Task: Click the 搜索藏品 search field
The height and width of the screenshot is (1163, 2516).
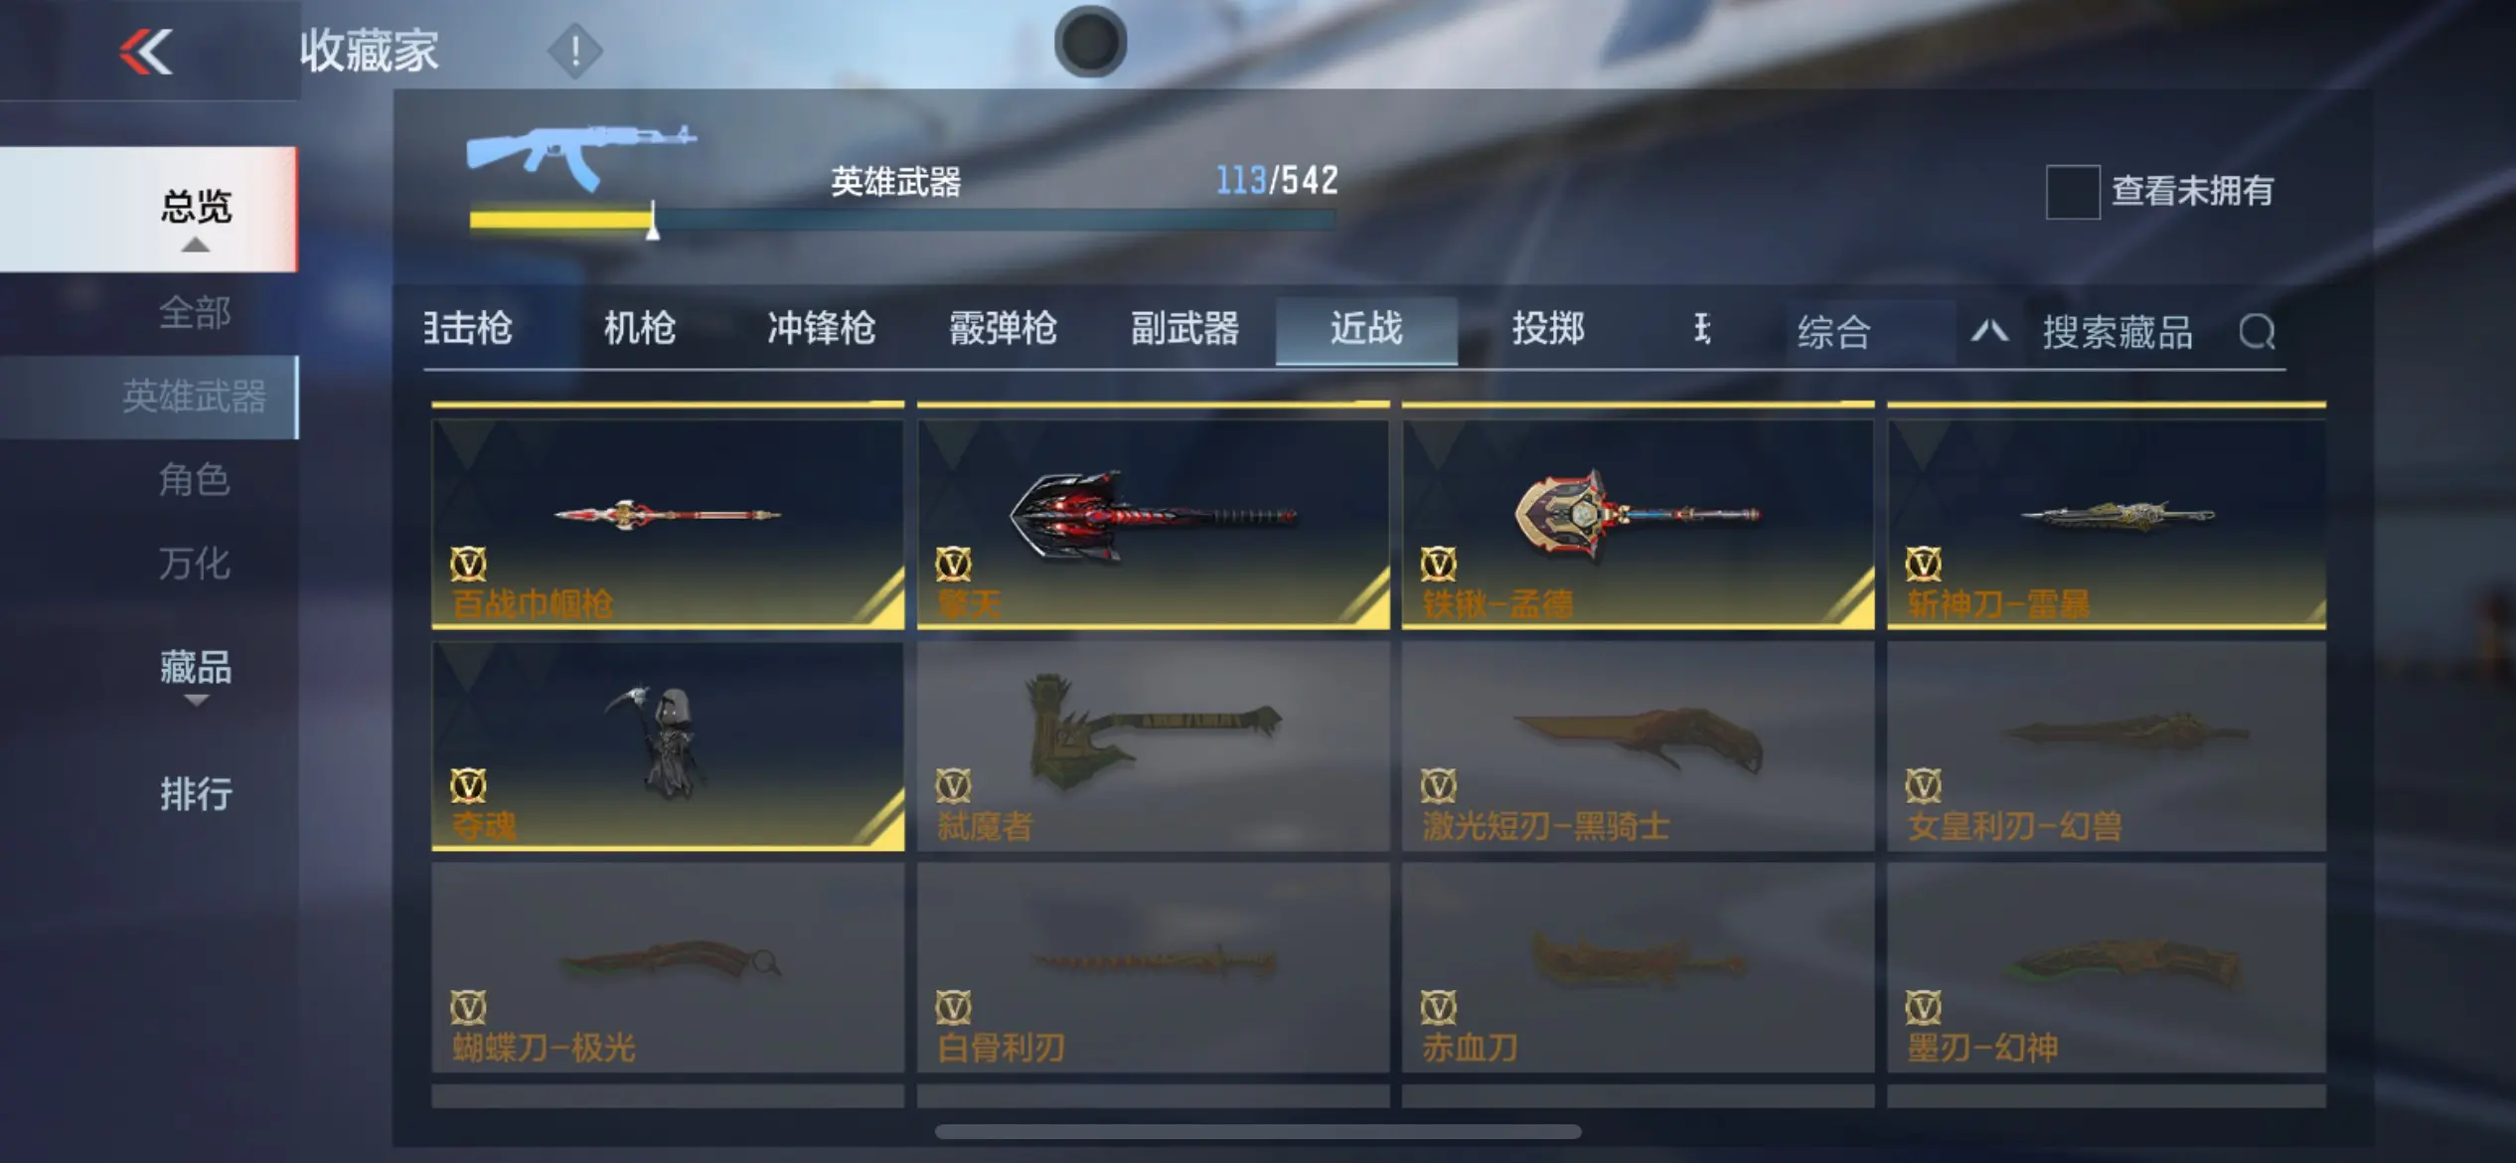Action: (2118, 332)
